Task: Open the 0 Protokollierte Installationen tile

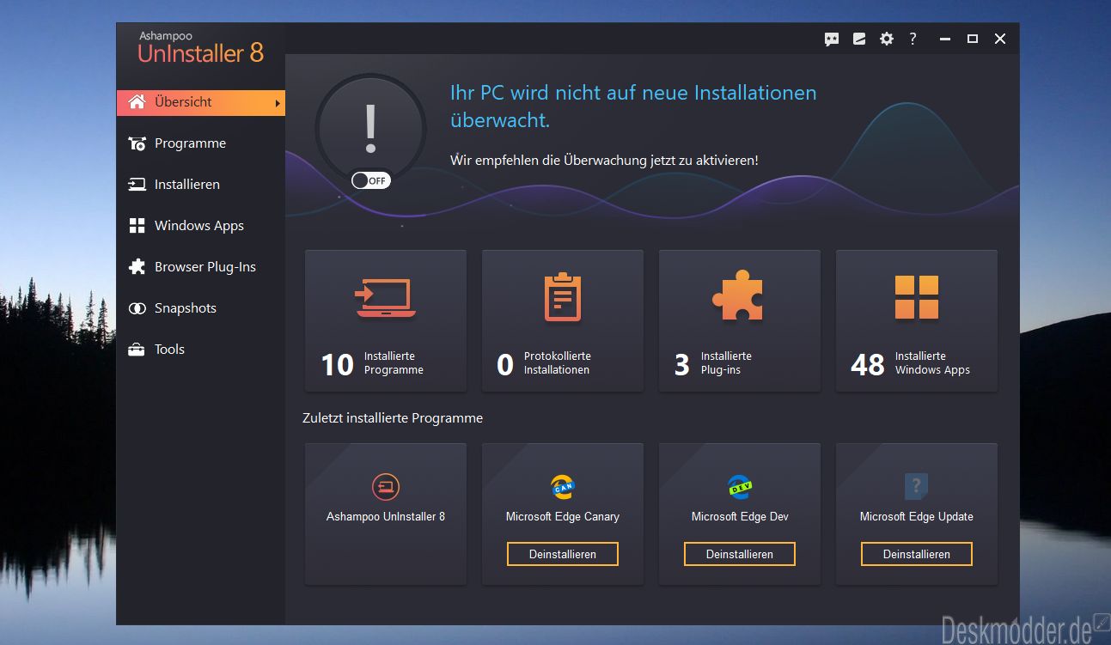Action: click(563, 321)
